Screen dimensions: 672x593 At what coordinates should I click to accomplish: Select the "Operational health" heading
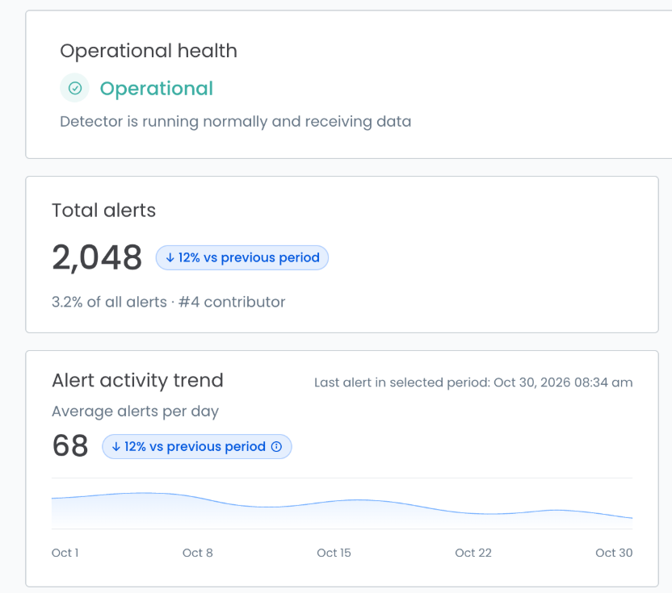coord(149,51)
